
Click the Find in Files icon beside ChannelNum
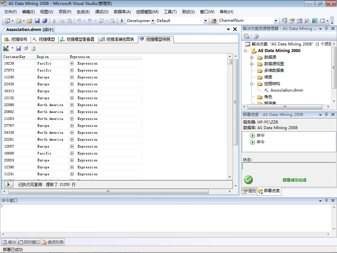pos(214,21)
